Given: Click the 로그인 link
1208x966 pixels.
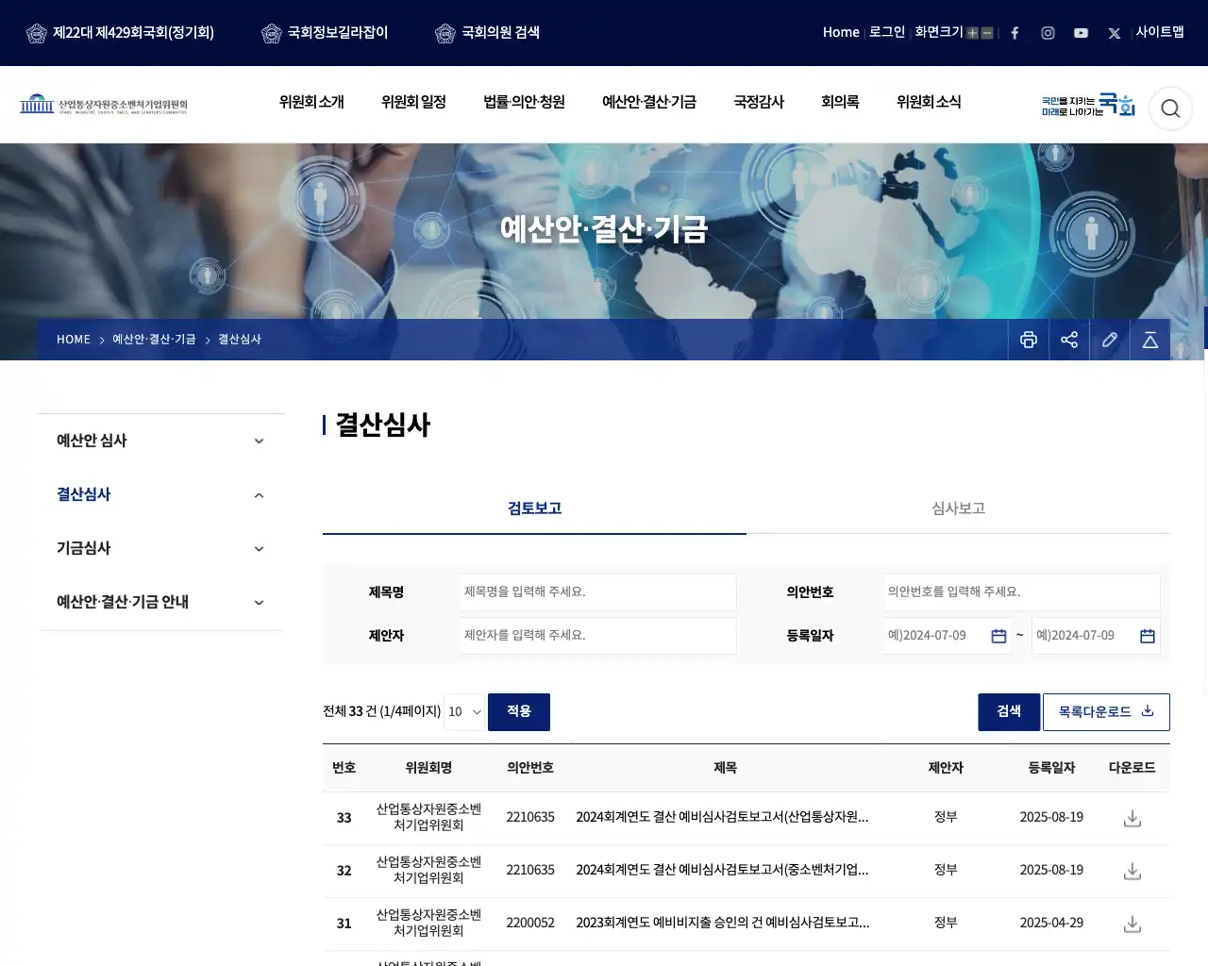Looking at the screenshot, I should coord(886,32).
